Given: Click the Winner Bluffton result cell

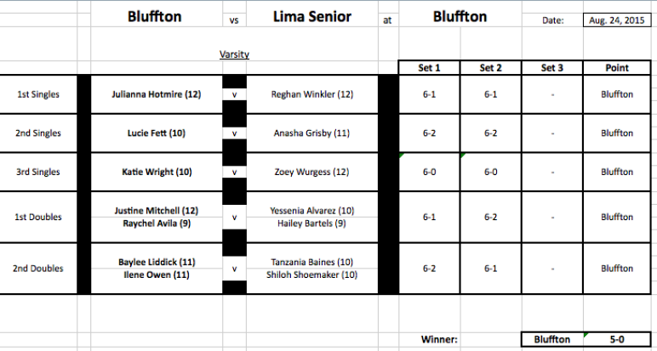Looking at the screenshot, I should point(552,339).
